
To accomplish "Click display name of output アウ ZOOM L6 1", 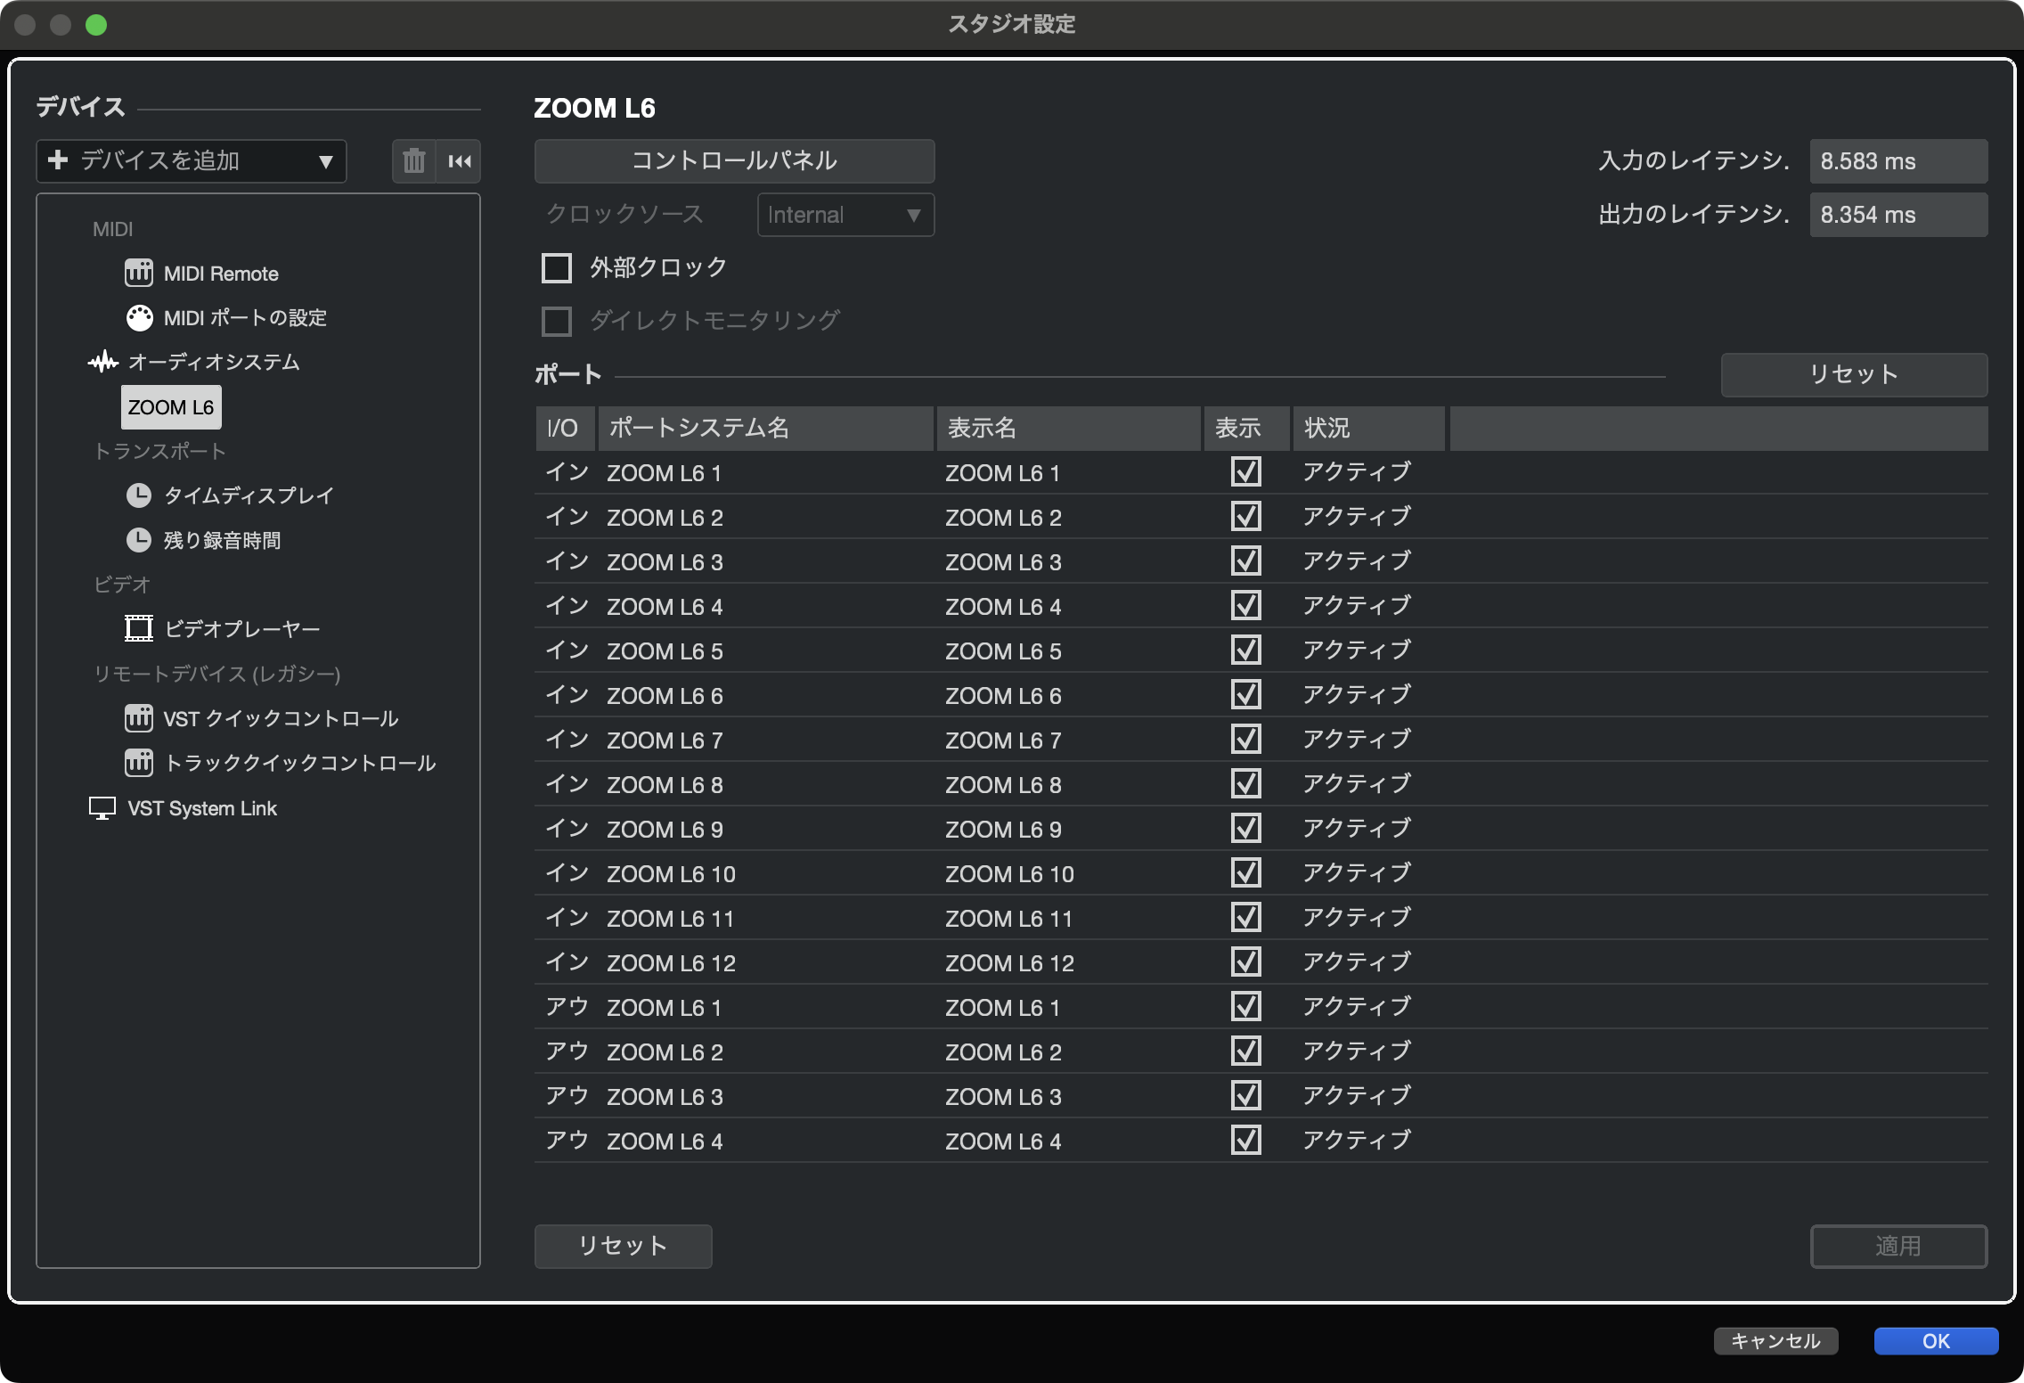I will (1002, 1008).
